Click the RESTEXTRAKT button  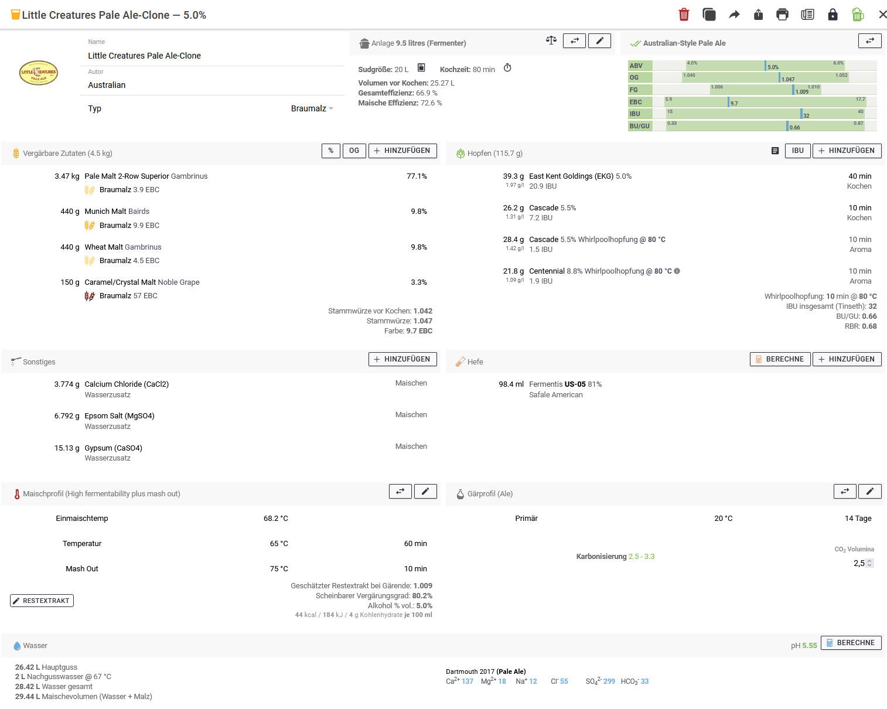(x=42, y=601)
